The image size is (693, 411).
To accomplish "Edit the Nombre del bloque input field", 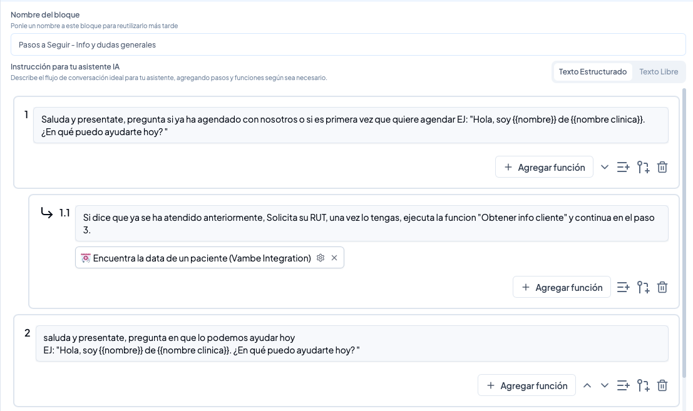I will (348, 44).
